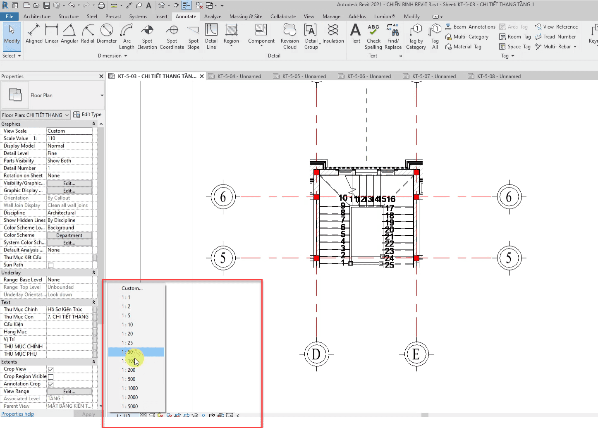
Task: Select 1 : 100 from the scale list
Action: (136, 361)
